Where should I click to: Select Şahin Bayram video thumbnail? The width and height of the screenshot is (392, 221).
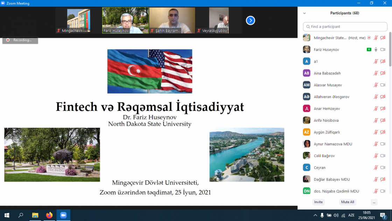click(x=172, y=20)
